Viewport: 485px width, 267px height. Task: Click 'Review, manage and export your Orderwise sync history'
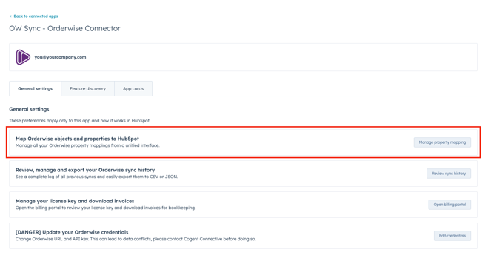85,170
